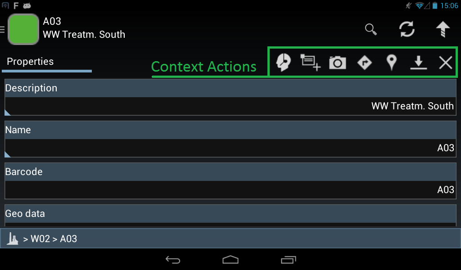
Task: Tap the download arrow icon
Action: tap(418, 63)
